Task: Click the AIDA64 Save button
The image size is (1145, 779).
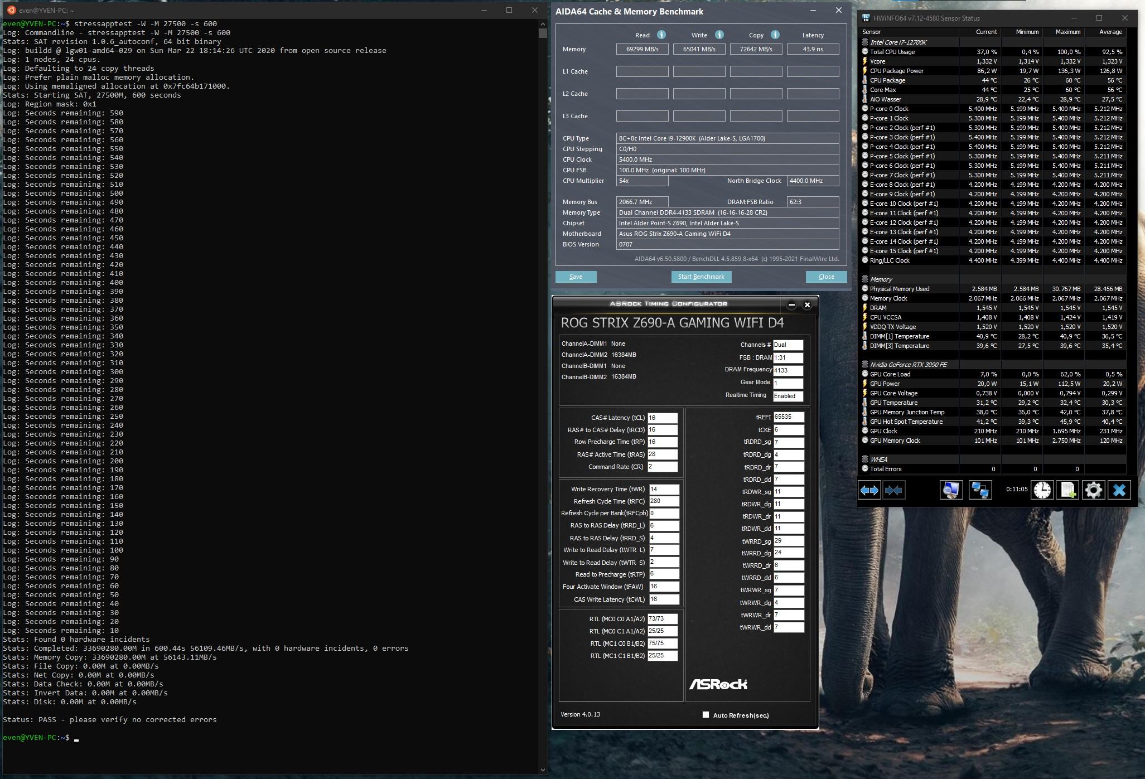Action: (576, 277)
